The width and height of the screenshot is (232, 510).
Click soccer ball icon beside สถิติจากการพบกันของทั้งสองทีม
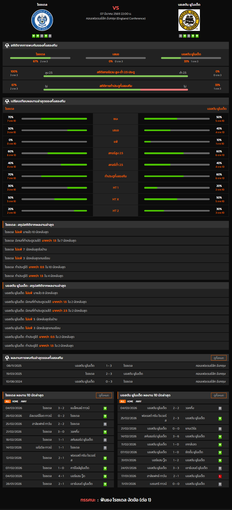7,45
